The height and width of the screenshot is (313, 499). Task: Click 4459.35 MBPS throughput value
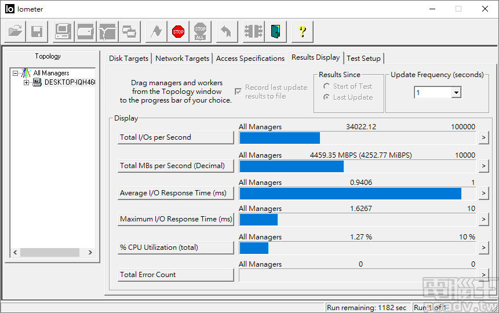361,155
